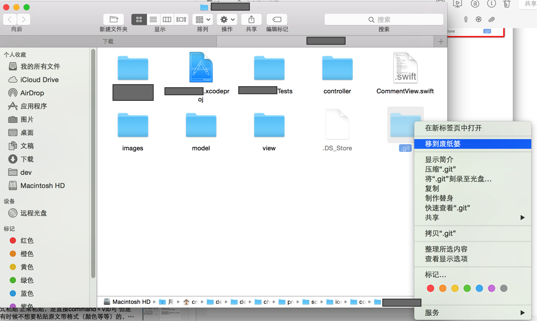Click the search field
Screen dimensions: 537x321
[x=384, y=19]
